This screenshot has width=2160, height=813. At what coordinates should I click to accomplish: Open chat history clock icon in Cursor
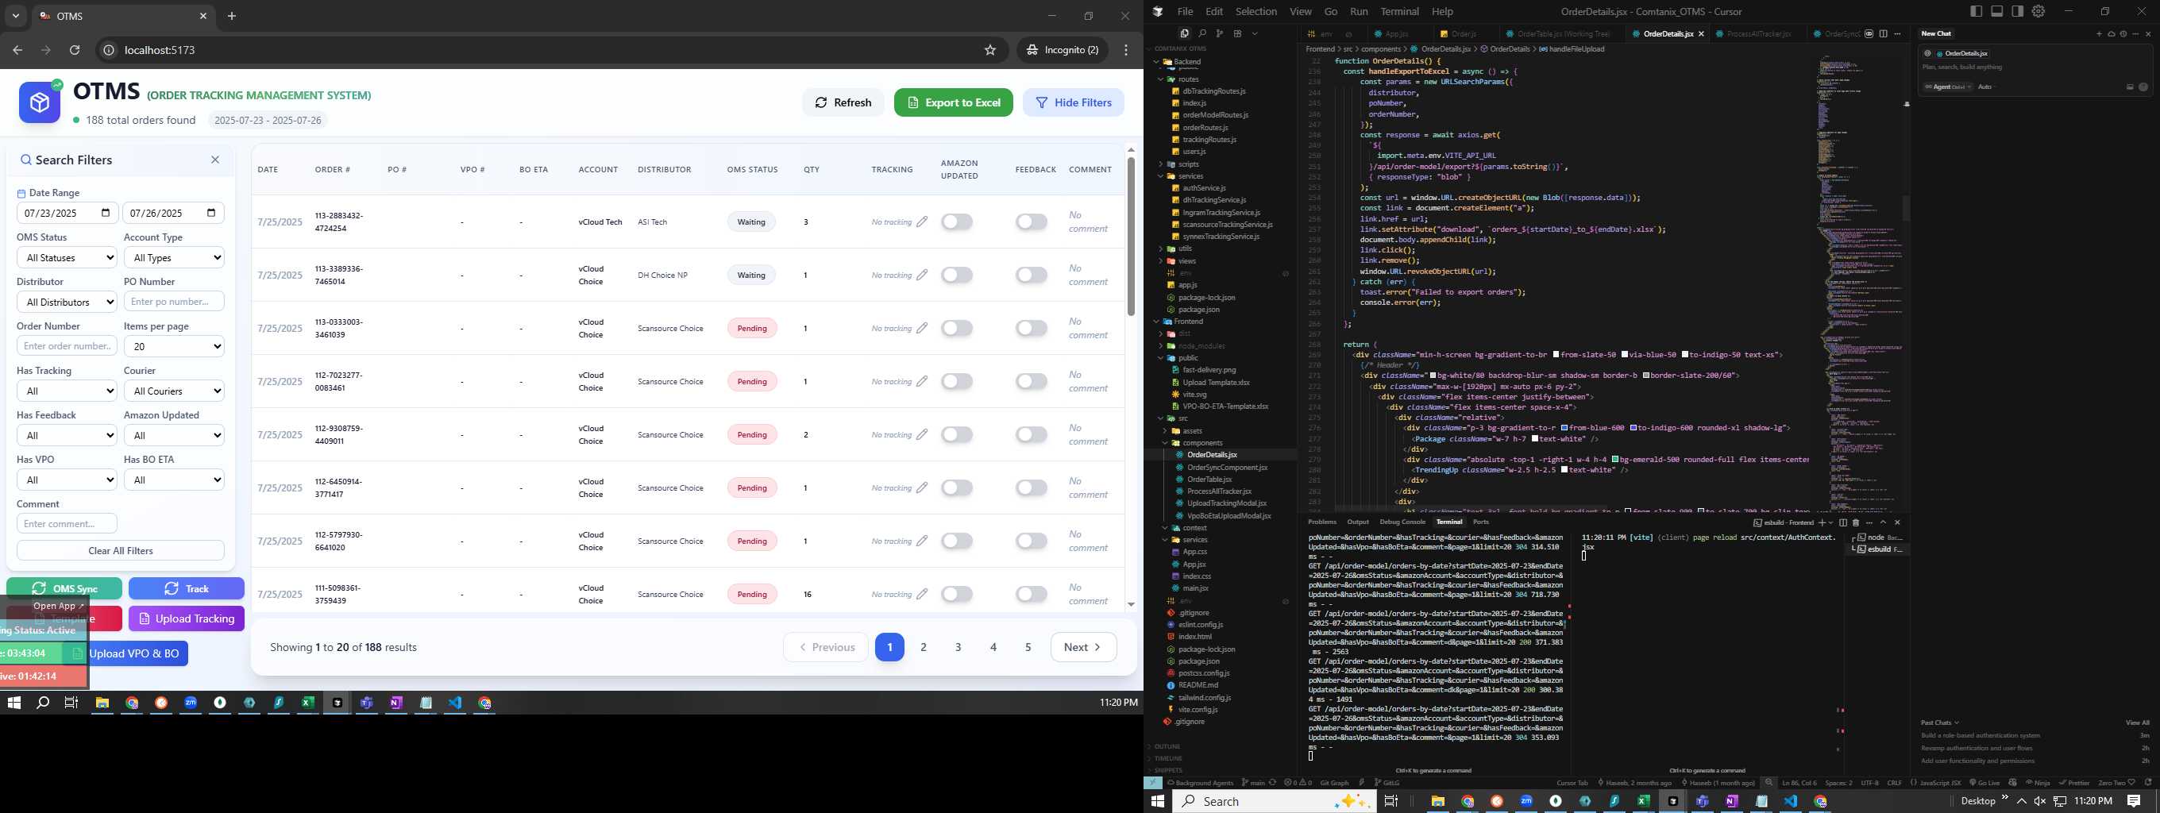pyautogui.click(x=2123, y=33)
